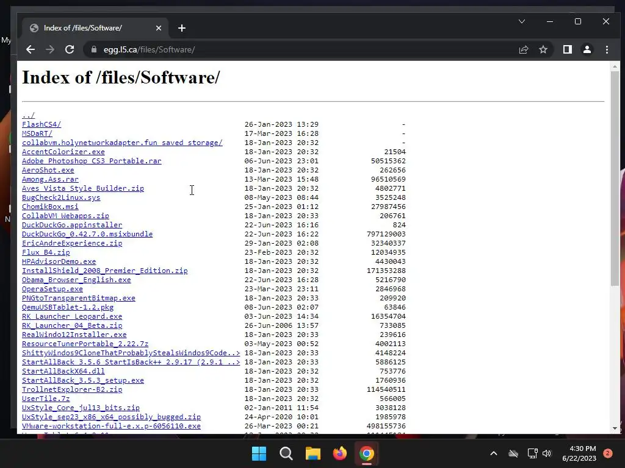Download HPAdvisorDemo.exe
The width and height of the screenshot is (625, 468).
coord(59,262)
